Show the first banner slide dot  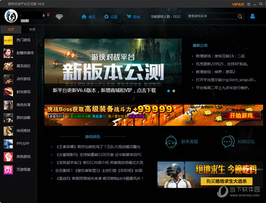169,91
